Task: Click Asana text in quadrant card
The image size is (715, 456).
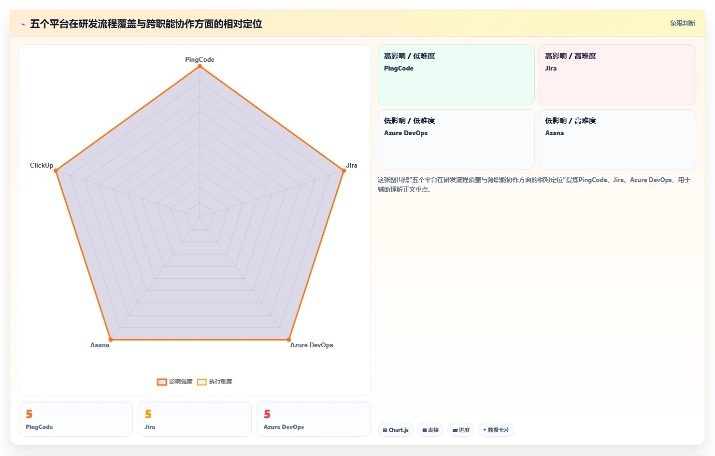Action: click(555, 133)
